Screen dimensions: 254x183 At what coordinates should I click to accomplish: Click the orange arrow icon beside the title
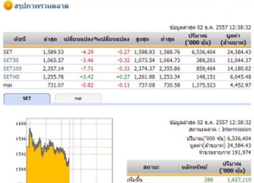click(x=7, y=5)
